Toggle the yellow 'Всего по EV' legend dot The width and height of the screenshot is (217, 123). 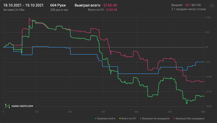[x=120, y=118]
